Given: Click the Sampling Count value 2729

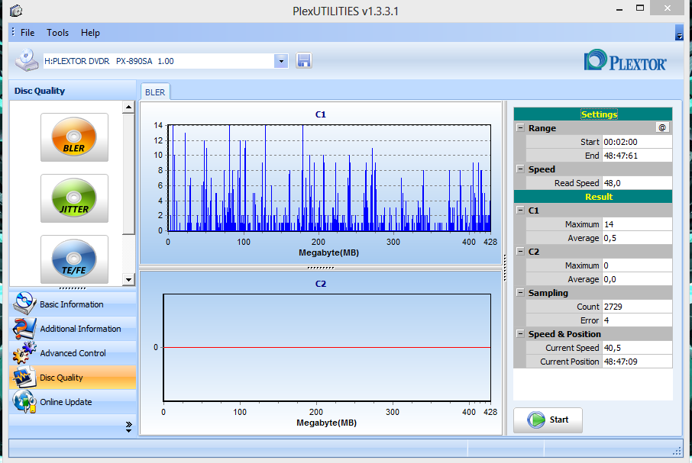Looking at the screenshot, I should [x=637, y=307].
